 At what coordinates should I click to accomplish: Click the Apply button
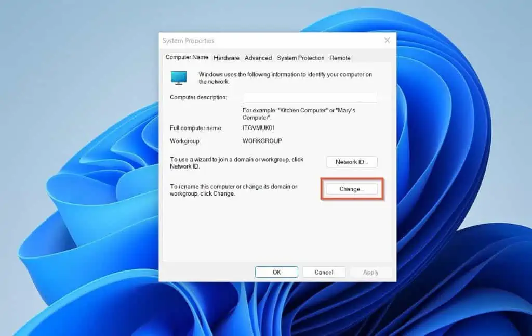point(371,272)
